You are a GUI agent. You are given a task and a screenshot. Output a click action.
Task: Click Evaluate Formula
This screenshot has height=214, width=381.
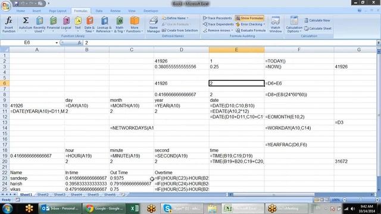[x=251, y=30]
